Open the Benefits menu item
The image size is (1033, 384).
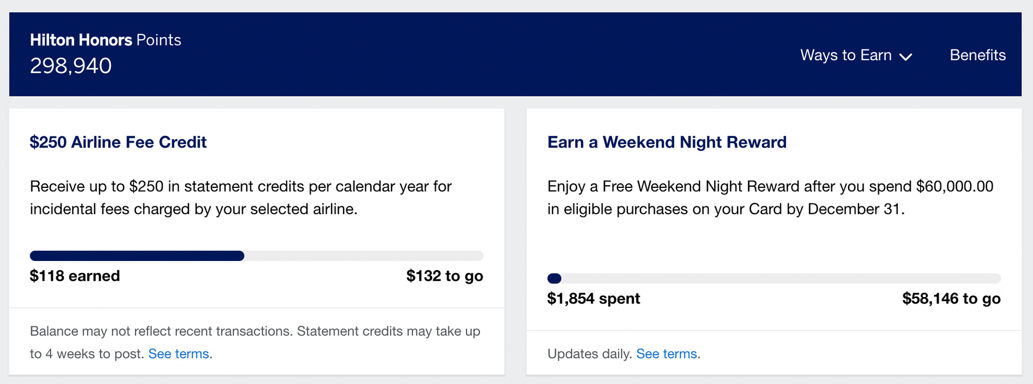[x=977, y=55]
